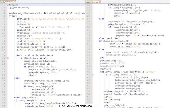Click the Cex=0.0; line
The height and width of the screenshot is (108, 170).
106,69
